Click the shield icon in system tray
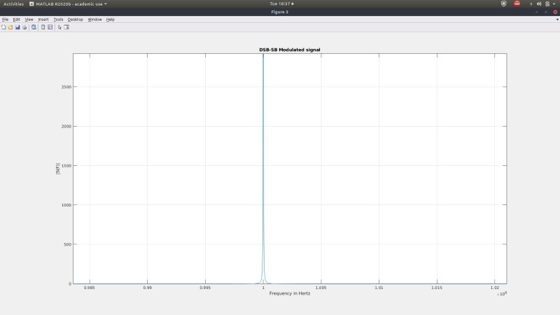The height and width of the screenshot is (315, 560). [x=503, y=4]
